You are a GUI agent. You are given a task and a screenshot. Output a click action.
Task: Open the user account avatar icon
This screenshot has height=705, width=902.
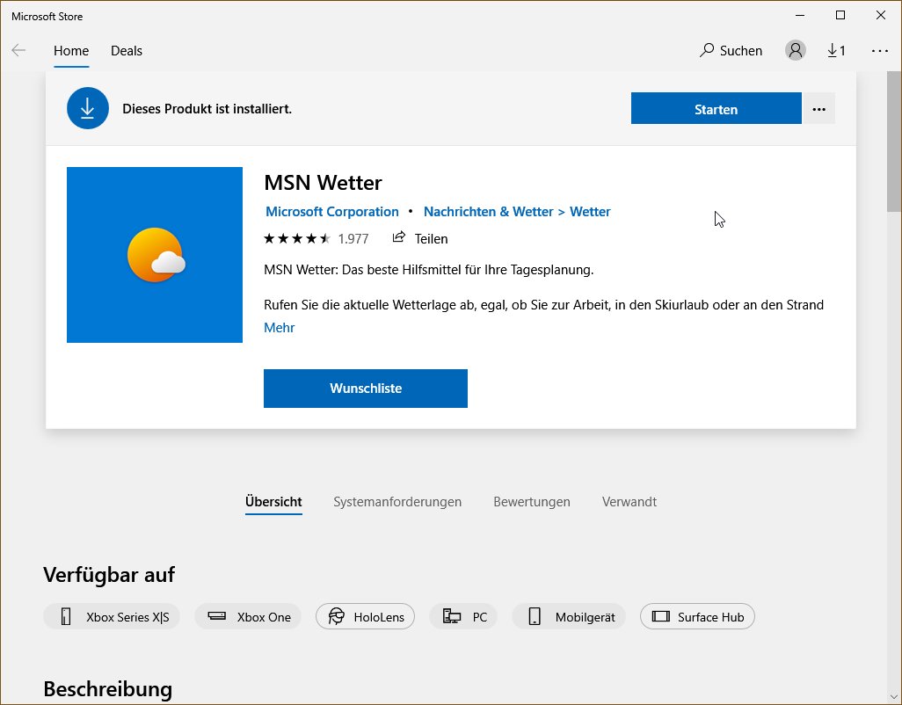coord(795,51)
